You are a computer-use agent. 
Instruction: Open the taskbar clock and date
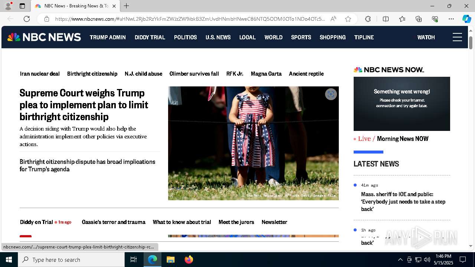[x=443, y=260]
